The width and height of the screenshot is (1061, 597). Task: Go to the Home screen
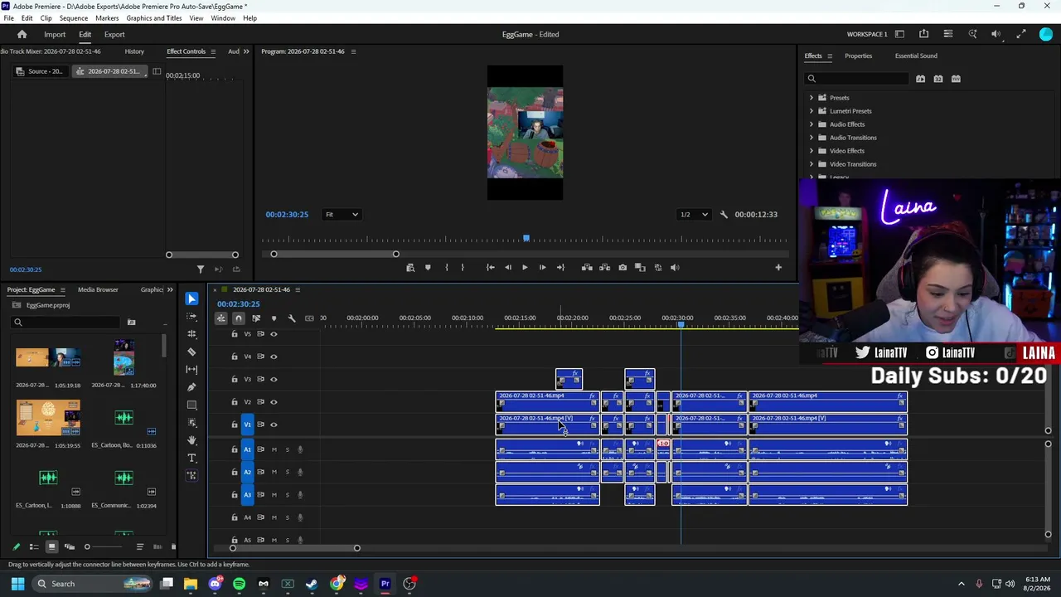[x=22, y=34]
